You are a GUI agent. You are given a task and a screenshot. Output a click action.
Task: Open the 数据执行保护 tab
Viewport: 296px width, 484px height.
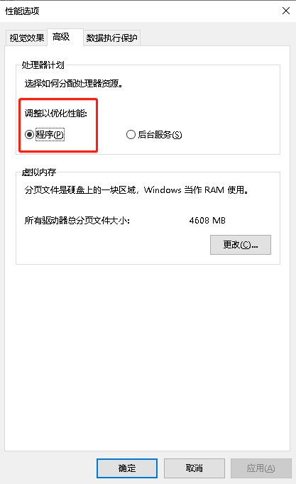pos(111,38)
